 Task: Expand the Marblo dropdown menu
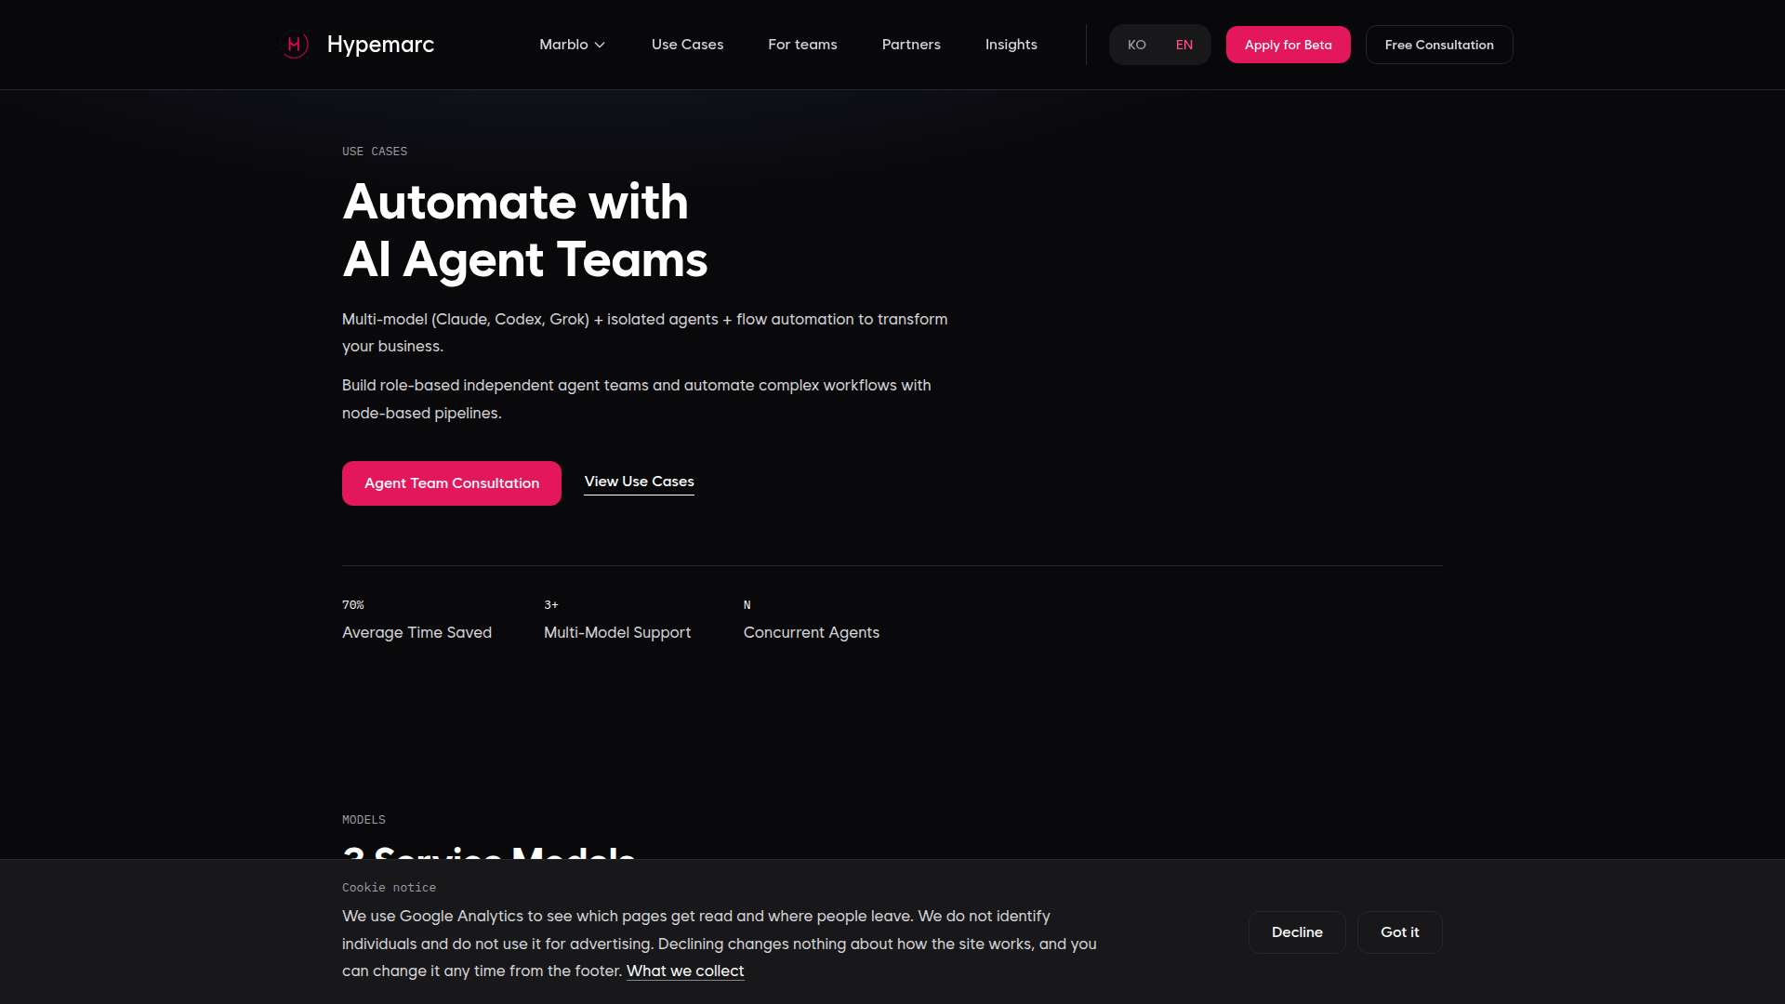[x=572, y=45]
